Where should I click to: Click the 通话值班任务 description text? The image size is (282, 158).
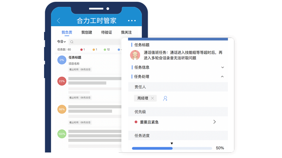pos(183,55)
